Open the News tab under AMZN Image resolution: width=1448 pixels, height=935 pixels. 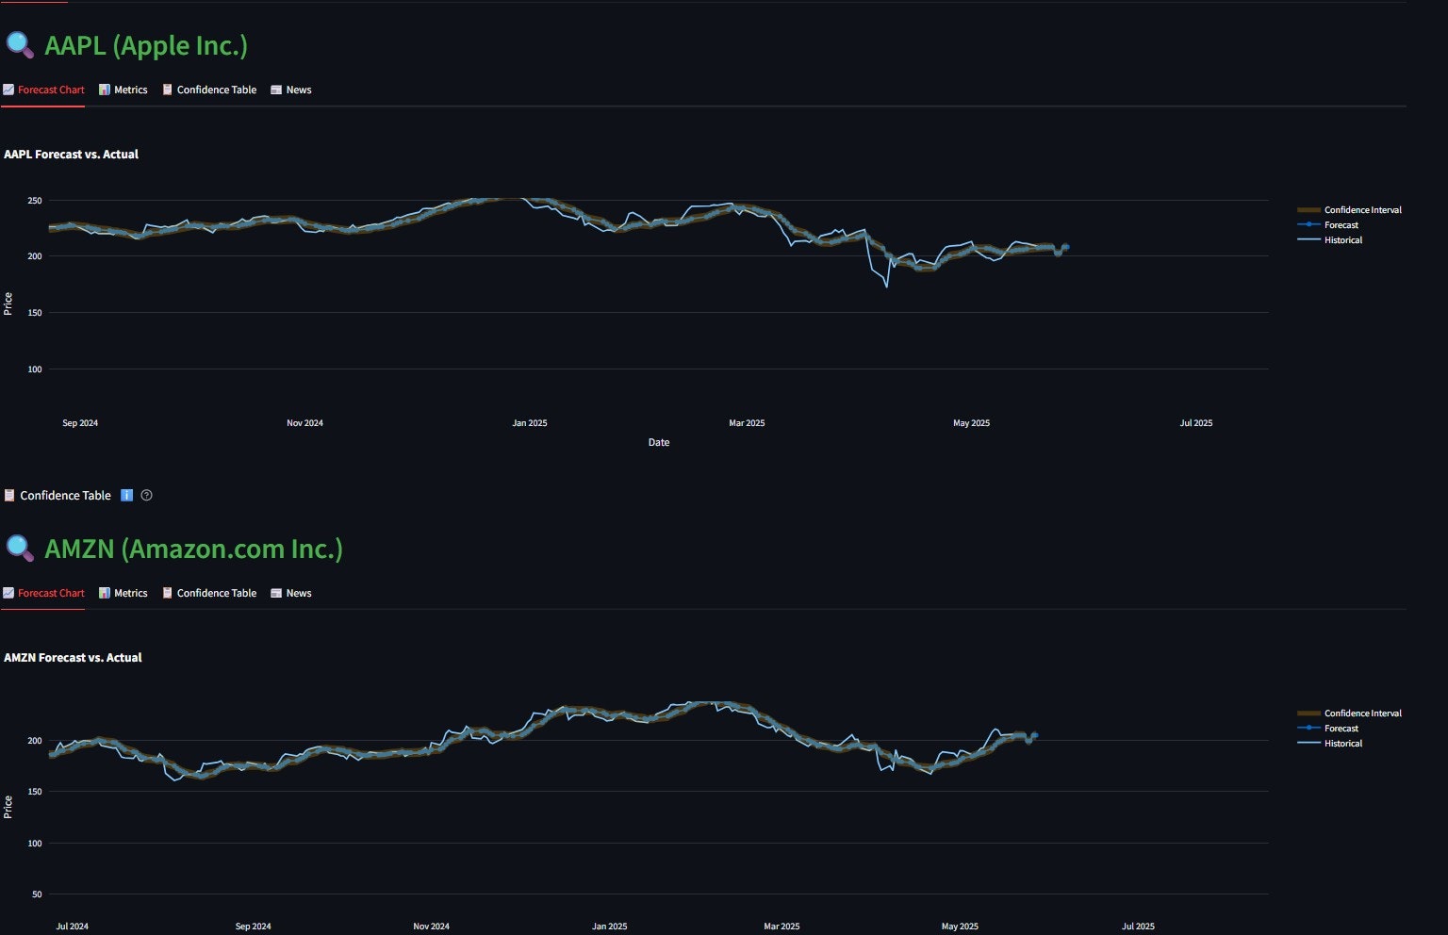(291, 594)
